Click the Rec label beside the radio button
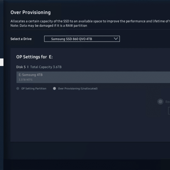170x170 pixels. pyautogui.click(x=168, y=102)
